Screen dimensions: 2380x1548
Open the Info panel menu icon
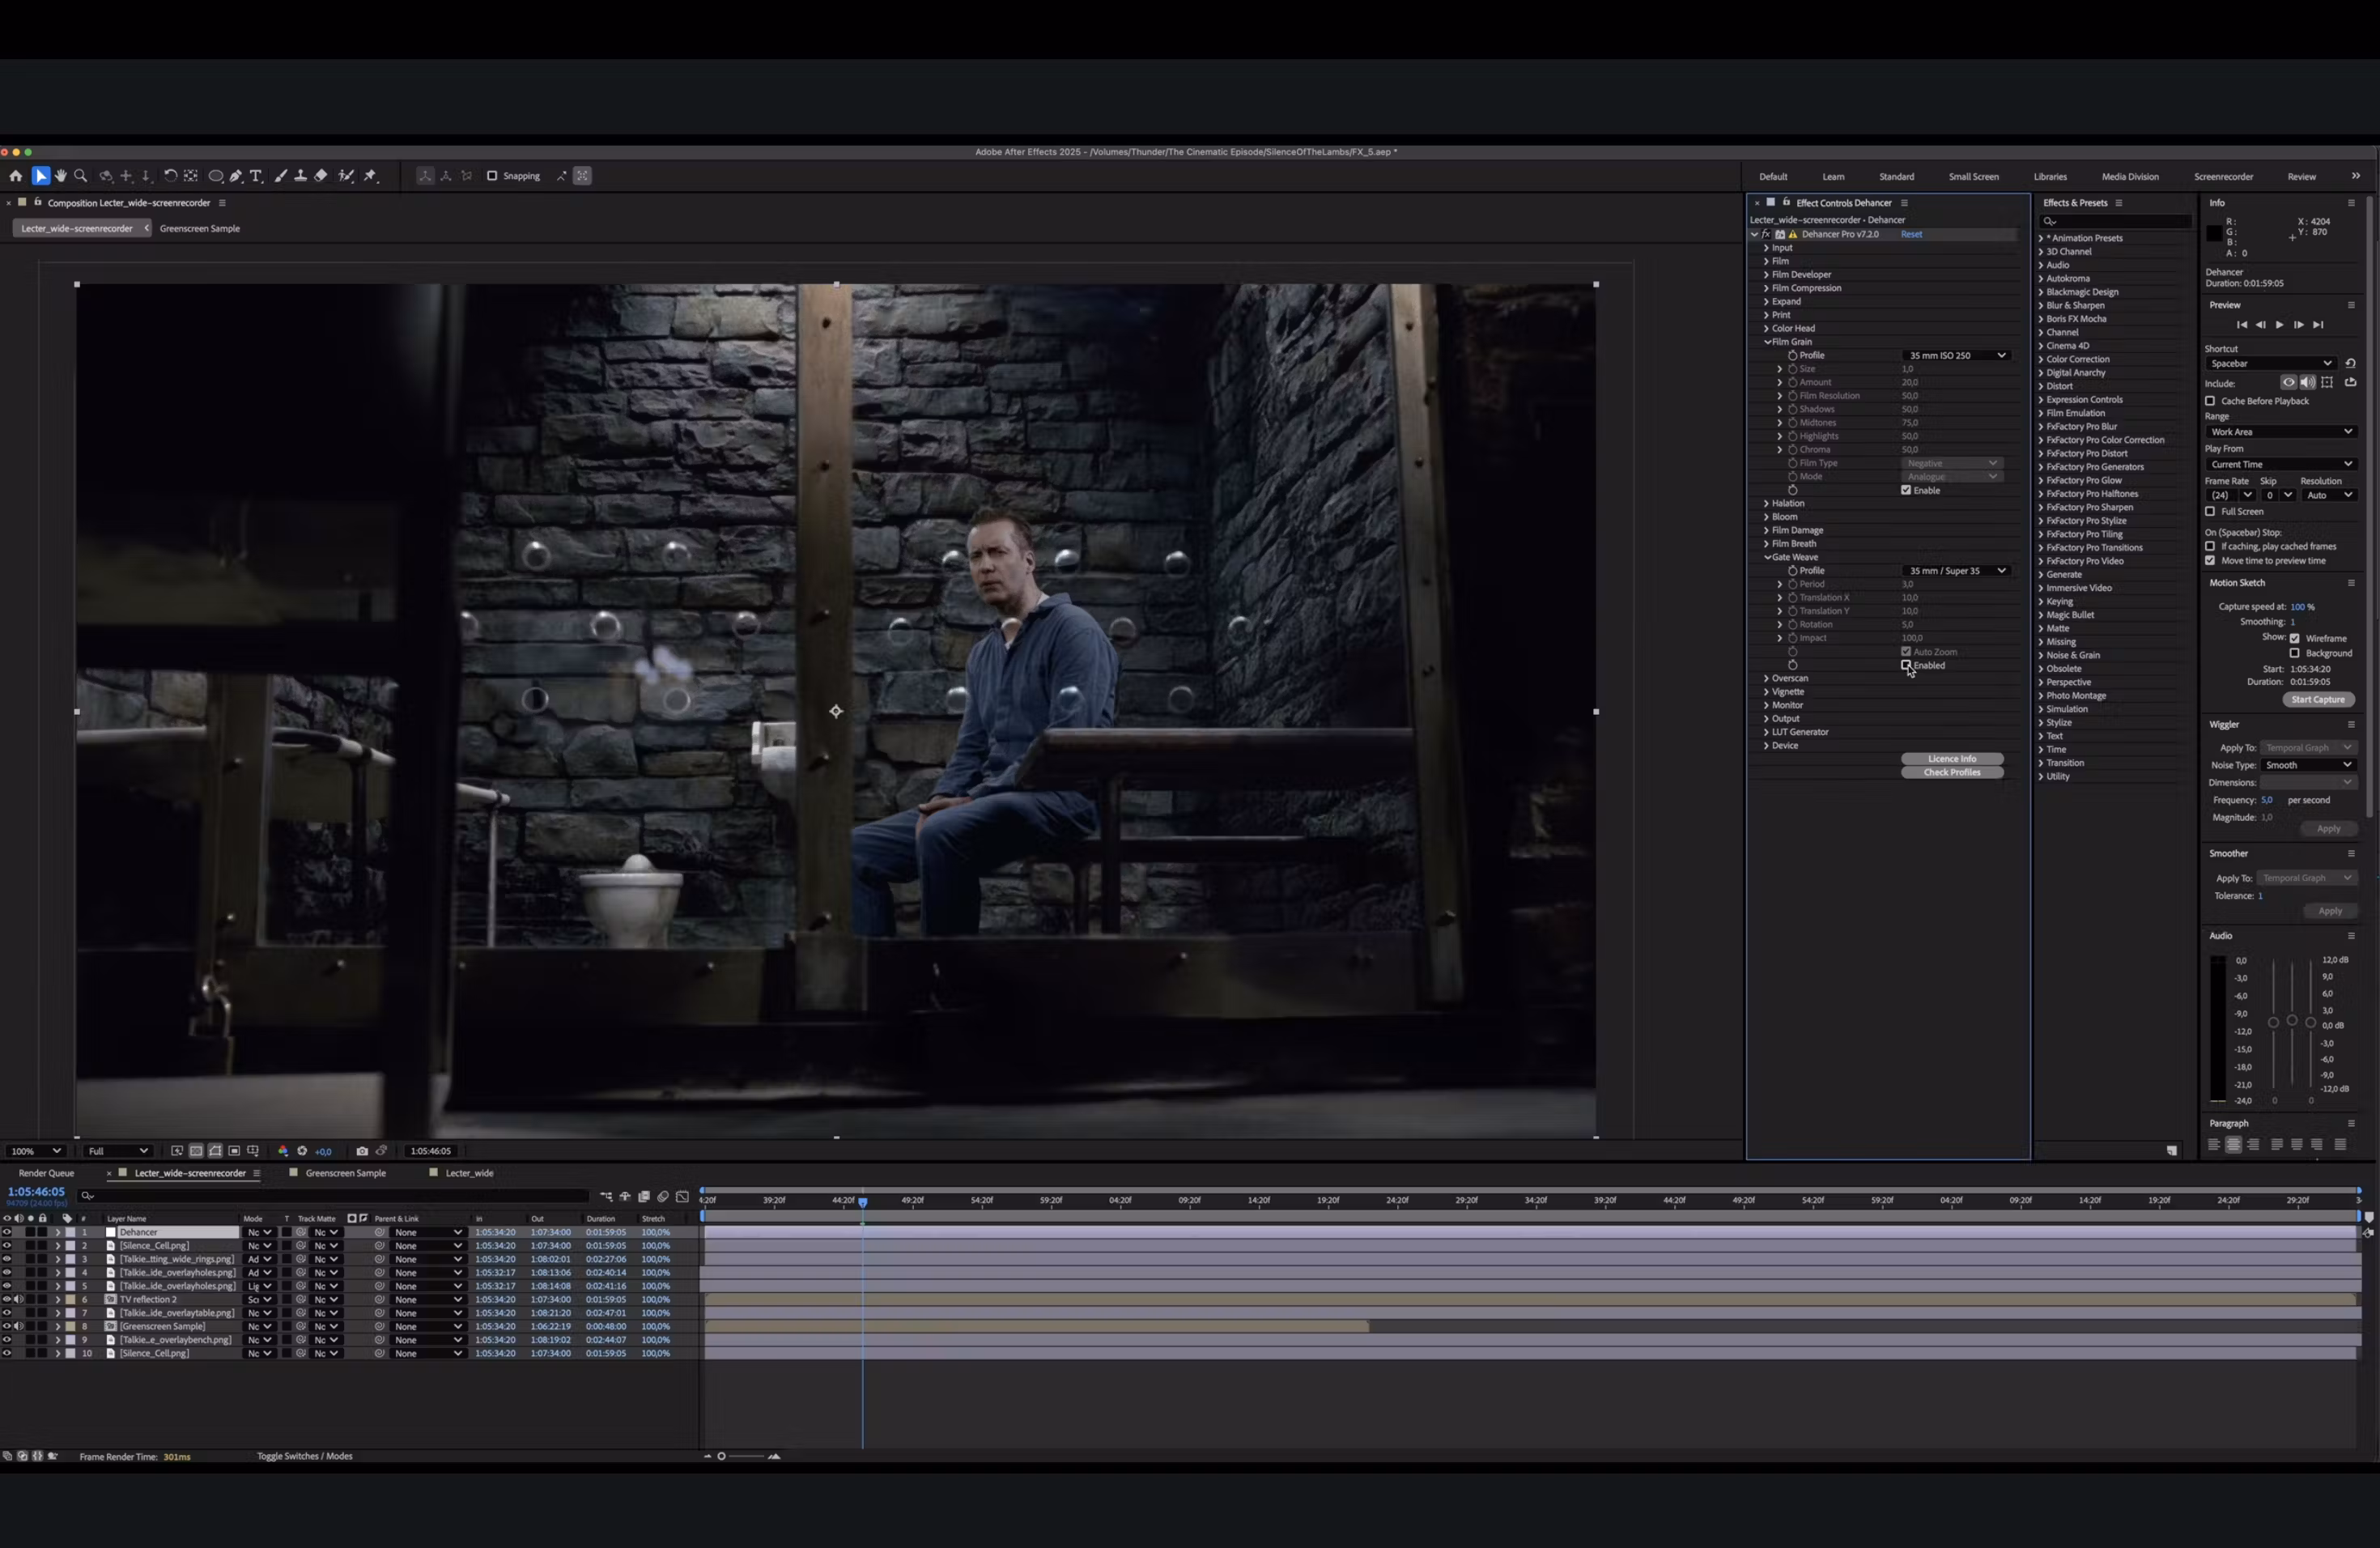pyautogui.click(x=2351, y=203)
